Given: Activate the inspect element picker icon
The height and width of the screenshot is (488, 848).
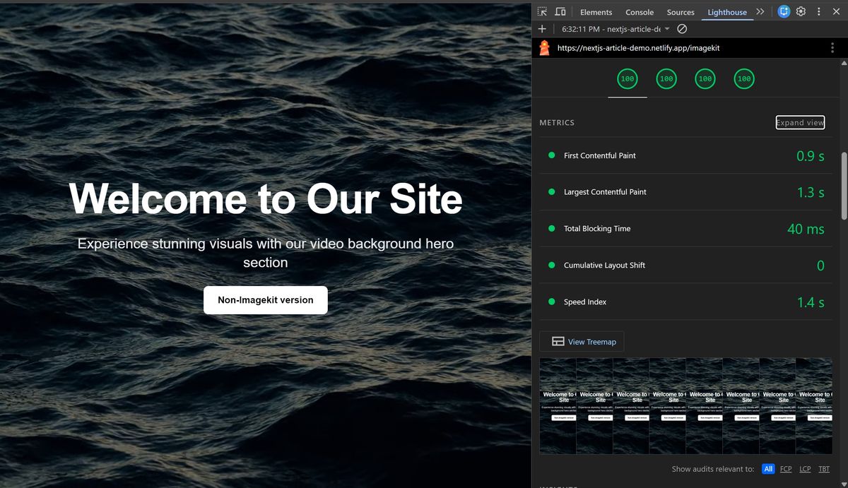Looking at the screenshot, I should point(543,12).
